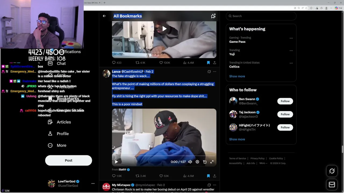Open picture-in-picture for the 1:27 video
Viewport: 344px width, 193px height.
pos(205,162)
